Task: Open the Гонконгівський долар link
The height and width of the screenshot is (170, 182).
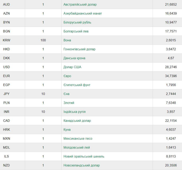Action: (x=79, y=49)
